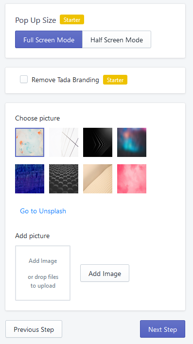This screenshot has height=344, width=193.
Task: Switch to Half Screen Mode
Action: click(x=117, y=39)
